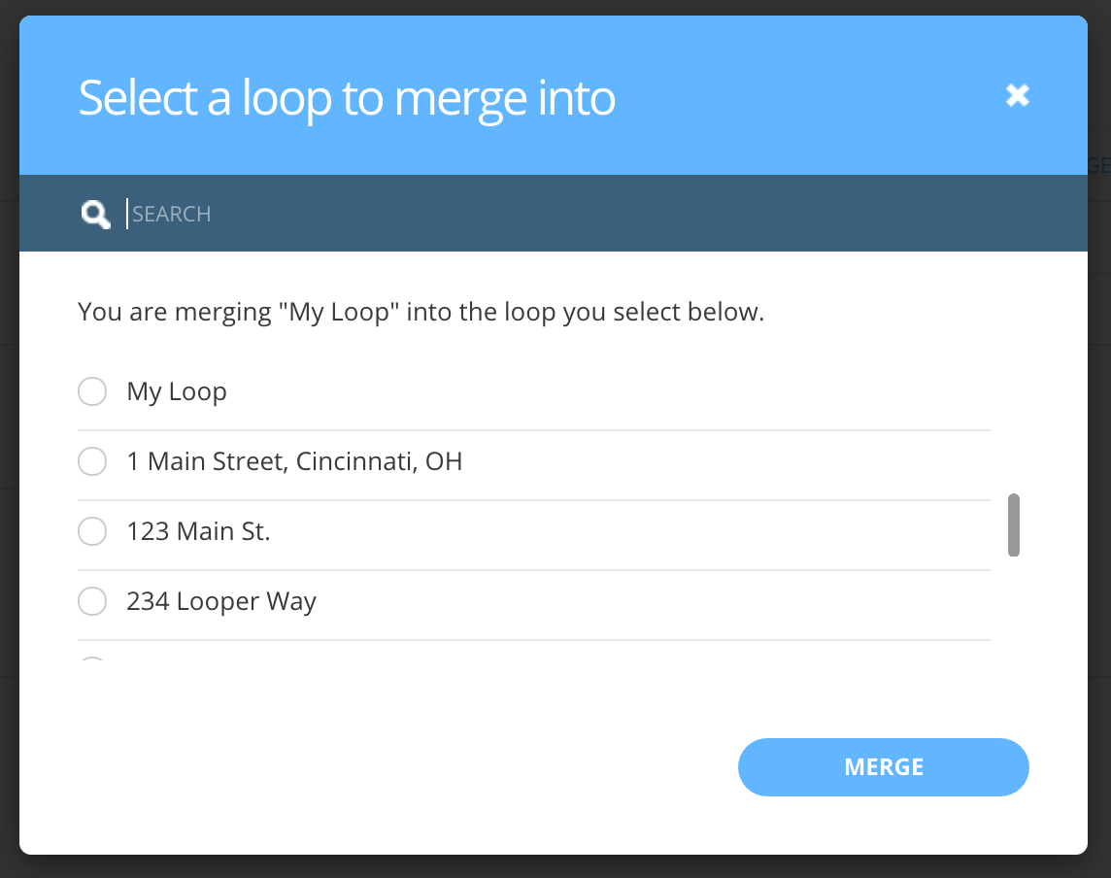The width and height of the screenshot is (1111, 878).
Task: Click the loop list scrollbar thumb
Action: (1014, 525)
